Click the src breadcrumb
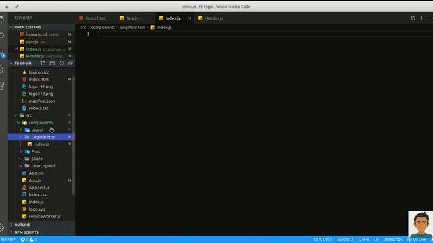Screen dimensions: 433x243 click(83, 27)
